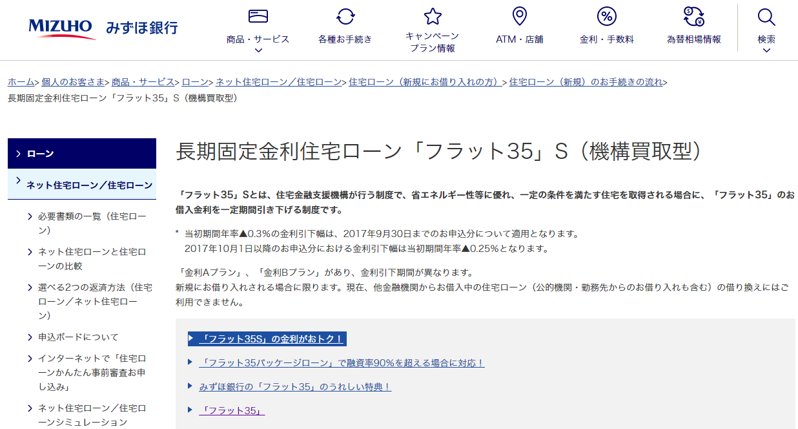Open インターネットで住宅ローンかんたん事前審査 sidebar link

pyautogui.click(x=92, y=372)
